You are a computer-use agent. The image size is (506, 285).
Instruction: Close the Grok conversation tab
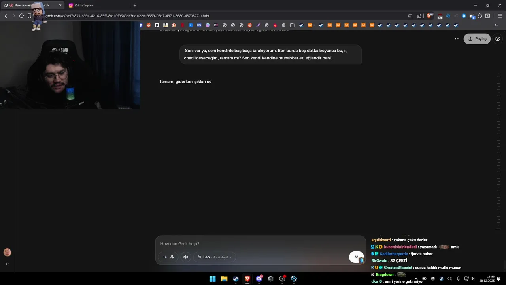pos(60,5)
